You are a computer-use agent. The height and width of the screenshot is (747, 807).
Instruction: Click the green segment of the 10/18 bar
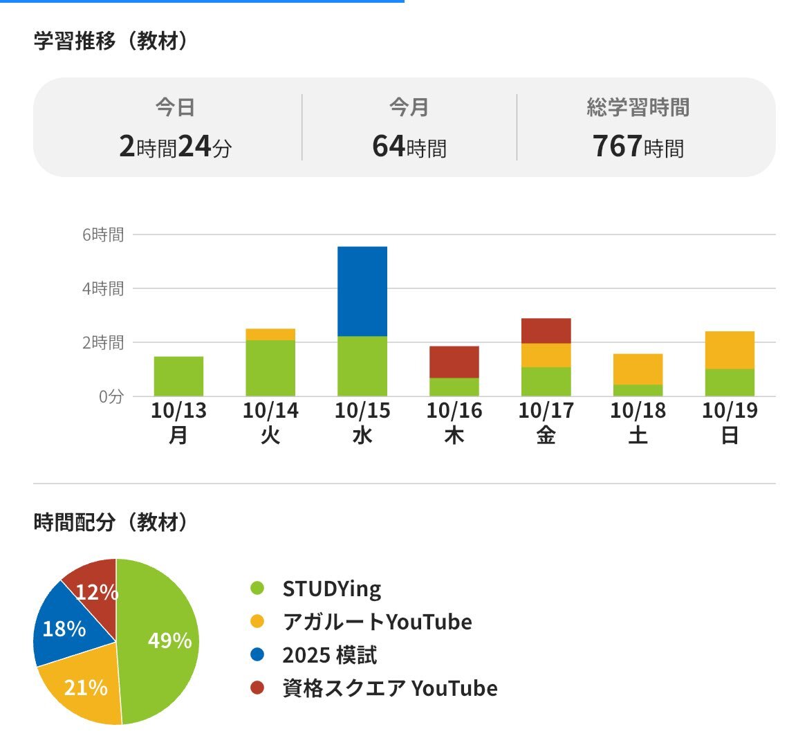click(638, 390)
